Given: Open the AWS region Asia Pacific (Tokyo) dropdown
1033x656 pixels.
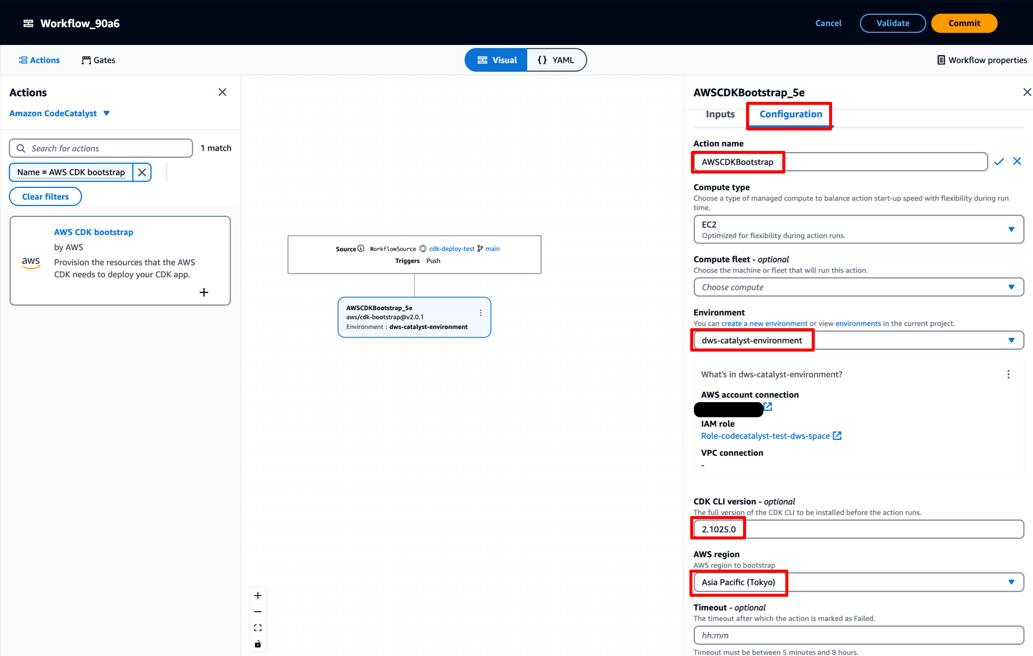Looking at the screenshot, I should [859, 582].
